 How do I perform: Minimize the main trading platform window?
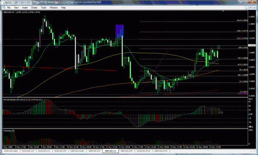(241, 2)
